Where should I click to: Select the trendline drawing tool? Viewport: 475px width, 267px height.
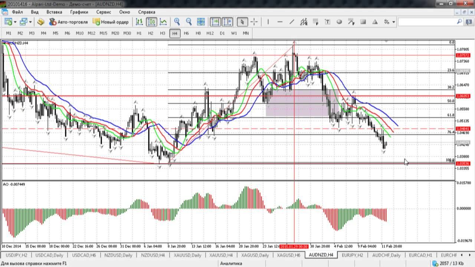click(292, 22)
